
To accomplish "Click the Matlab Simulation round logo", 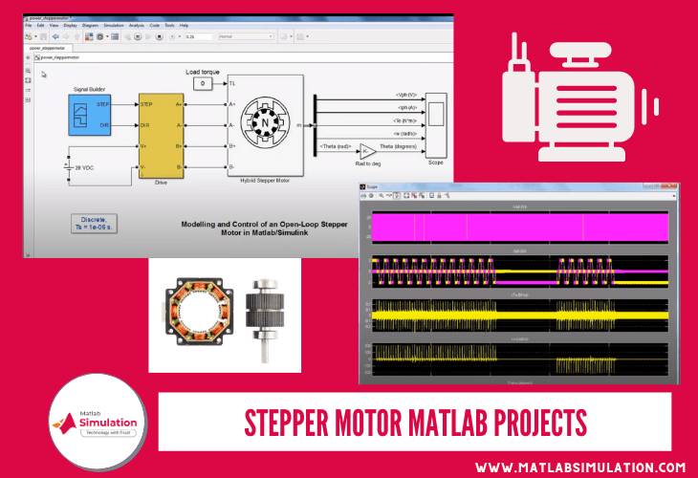I will coord(98,422).
